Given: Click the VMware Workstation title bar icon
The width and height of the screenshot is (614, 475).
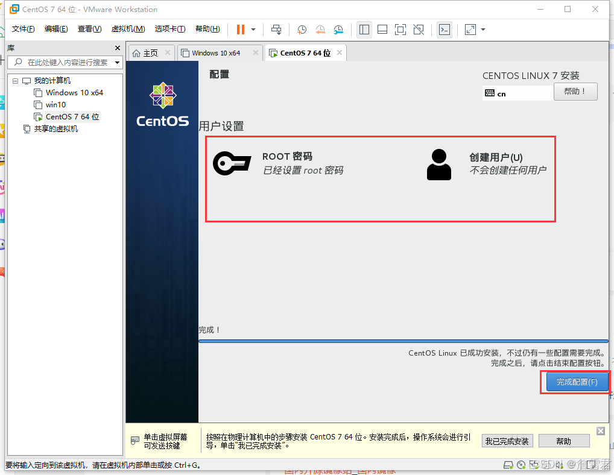Looking at the screenshot, I should coord(14,9).
